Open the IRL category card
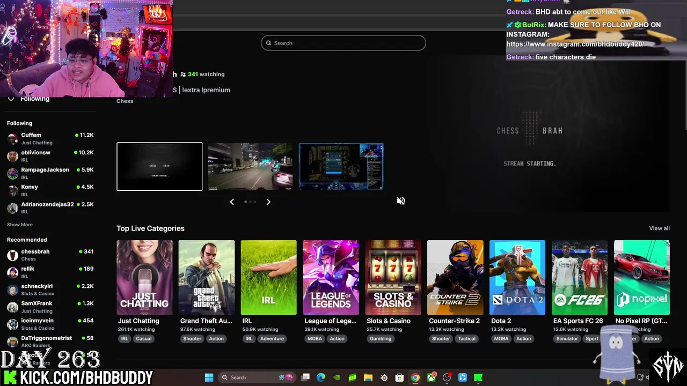The width and height of the screenshot is (687, 386). 268,277
